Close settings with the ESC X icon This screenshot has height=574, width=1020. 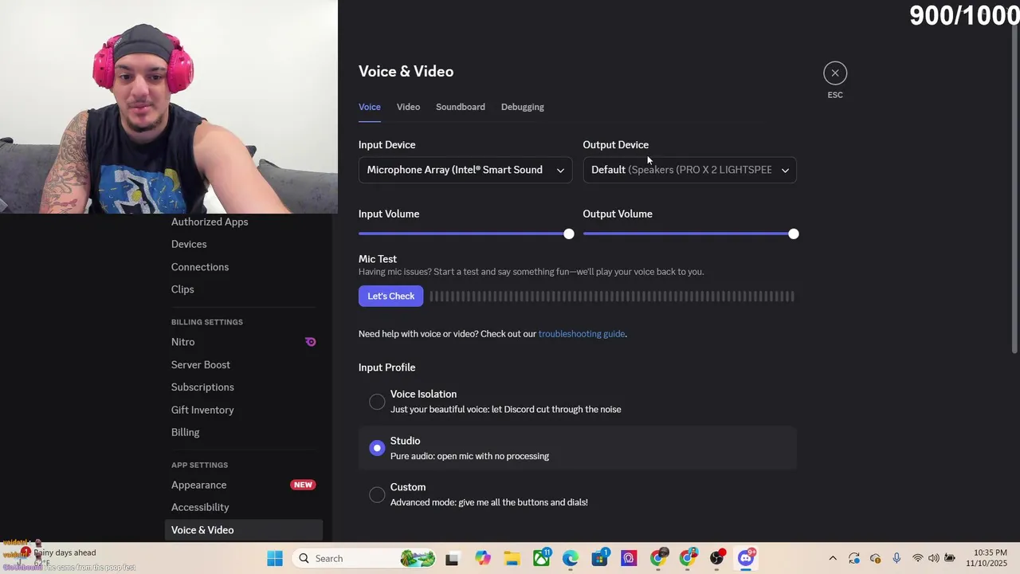835,73
